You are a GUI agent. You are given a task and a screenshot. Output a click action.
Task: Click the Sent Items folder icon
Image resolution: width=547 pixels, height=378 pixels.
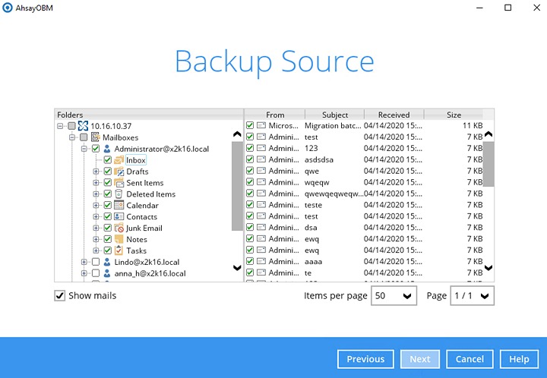(x=119, y=183)
